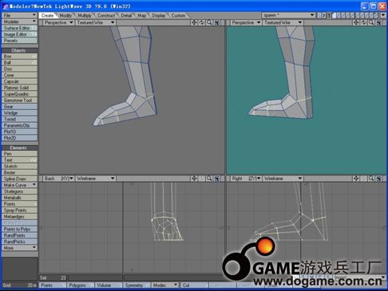Click the layer bank number 1 button
Viewport: 388px width, 291px height.
pos(329,15)
